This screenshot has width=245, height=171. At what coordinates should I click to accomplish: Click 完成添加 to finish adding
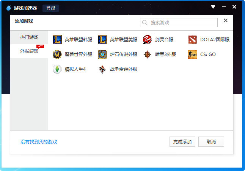[182, 142]
